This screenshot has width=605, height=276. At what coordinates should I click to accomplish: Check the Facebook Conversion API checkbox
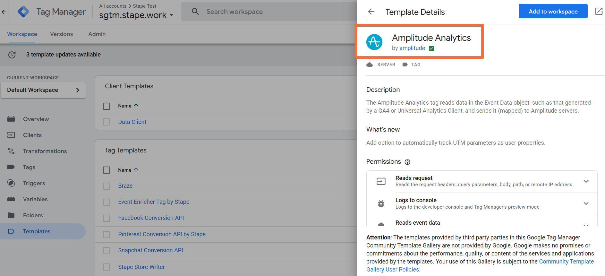(x=107, y=218)
